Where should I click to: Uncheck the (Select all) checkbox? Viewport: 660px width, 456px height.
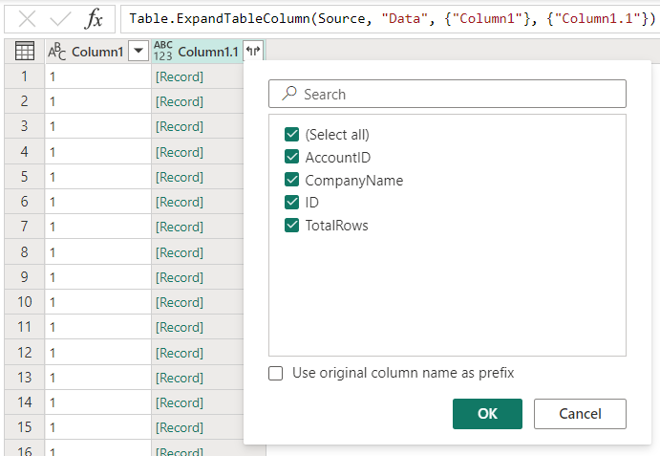coord(291,135)
